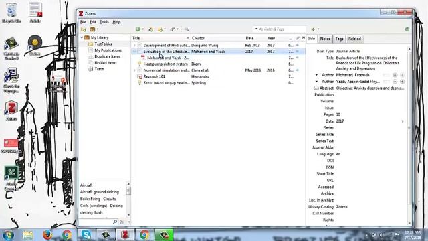This screenshot has width=428, height=241.
Task: Open the File menu
Action: (83, 22)
